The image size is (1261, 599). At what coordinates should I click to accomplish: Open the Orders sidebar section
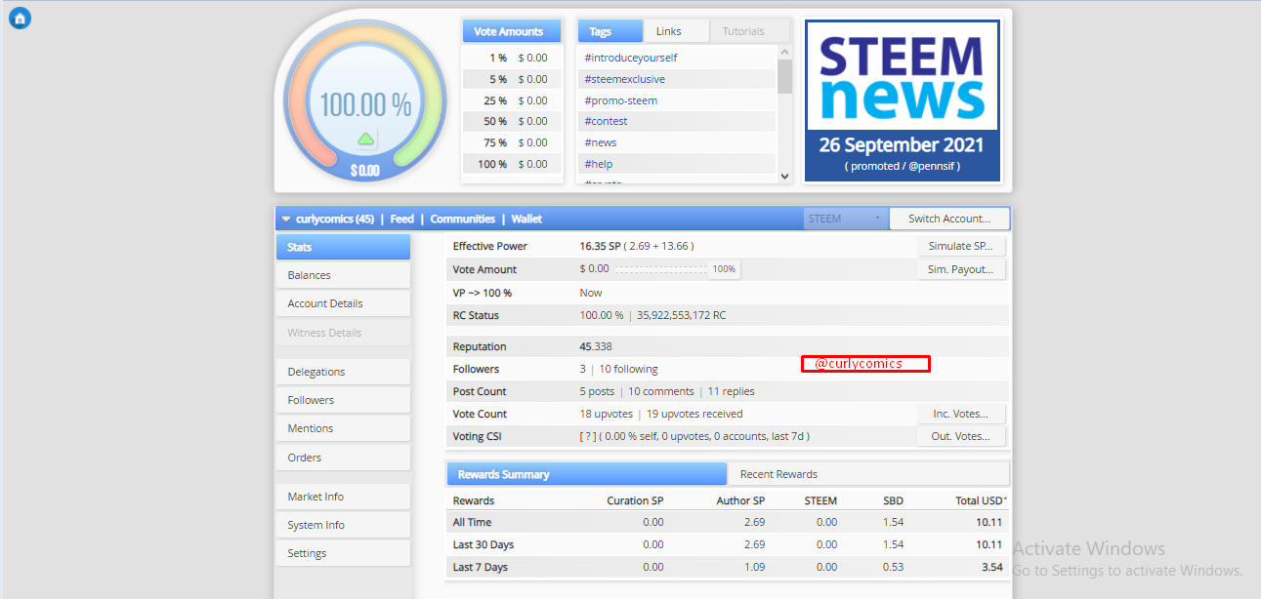click(x=343, y=458)
